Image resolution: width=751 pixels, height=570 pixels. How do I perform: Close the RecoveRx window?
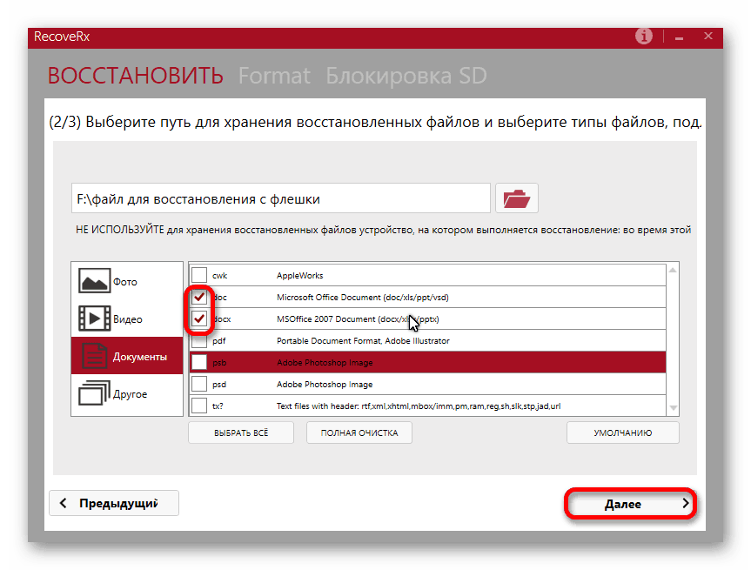coord(707,36)
